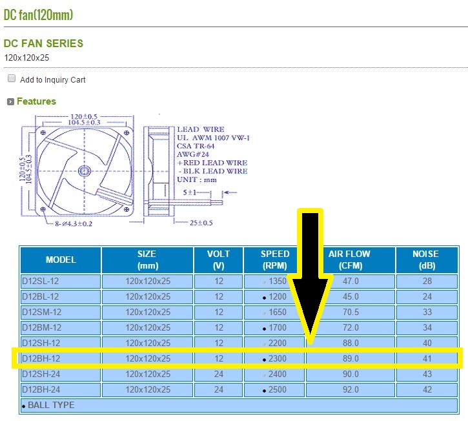Expand the Features section heading

pos(36,101)
